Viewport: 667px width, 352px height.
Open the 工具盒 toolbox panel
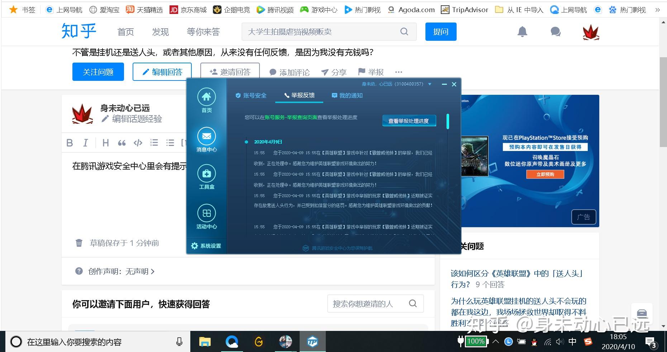pyautogui.click(x=206, y=177)
